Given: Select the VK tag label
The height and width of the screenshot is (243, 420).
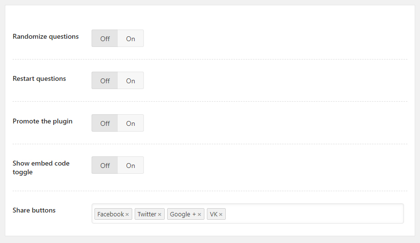Looking at the screenshot, I should (214, 214).
